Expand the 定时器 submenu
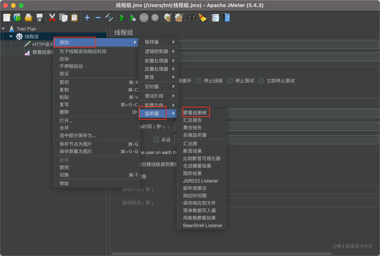 point(158,86)
